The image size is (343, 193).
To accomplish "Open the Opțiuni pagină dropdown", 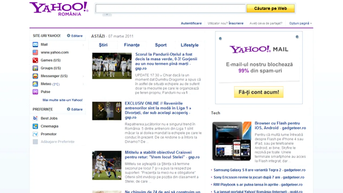I will pyautogui.click(x=301, y=23).
